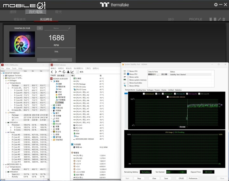Screen dimensions: 229x181
Task: Select DirectX in AIDA64 tree
Action: click(57, 124)
